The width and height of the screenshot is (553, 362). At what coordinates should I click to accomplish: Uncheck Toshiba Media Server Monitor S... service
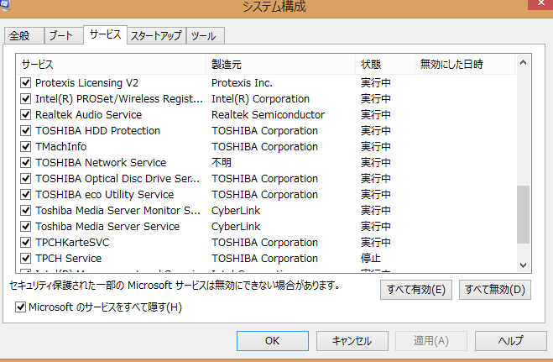coord(26,211)
